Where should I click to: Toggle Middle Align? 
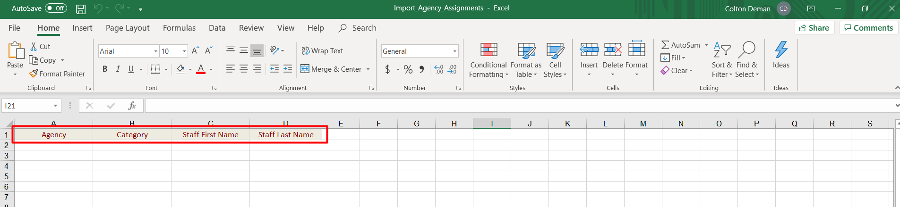(244, 50)
